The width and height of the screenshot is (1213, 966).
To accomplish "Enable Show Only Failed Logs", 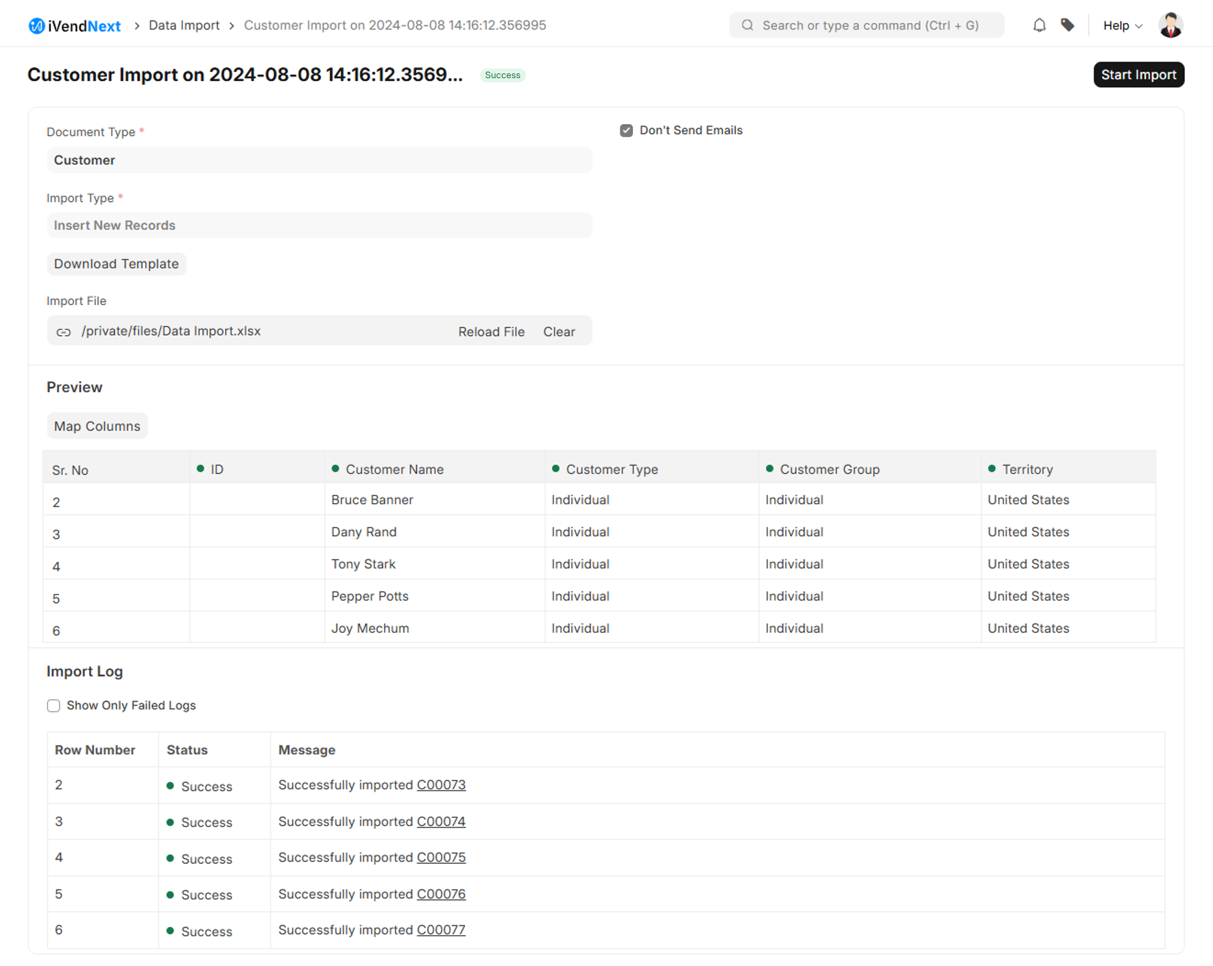I will 53,705.
